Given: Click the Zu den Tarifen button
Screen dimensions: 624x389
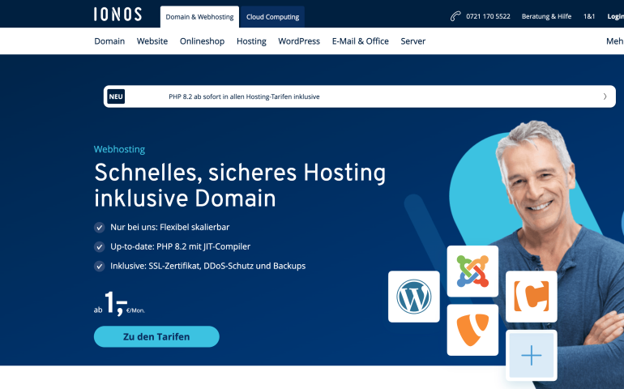Looking at the screenshot, I should (x=156, y=336).
